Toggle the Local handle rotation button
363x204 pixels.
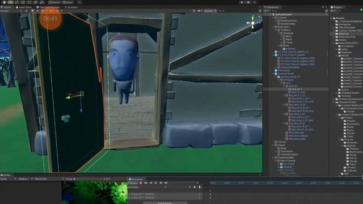[x=68, y=2]
